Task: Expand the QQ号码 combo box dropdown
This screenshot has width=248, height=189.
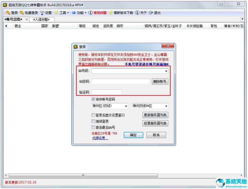Action: [166, 71]
